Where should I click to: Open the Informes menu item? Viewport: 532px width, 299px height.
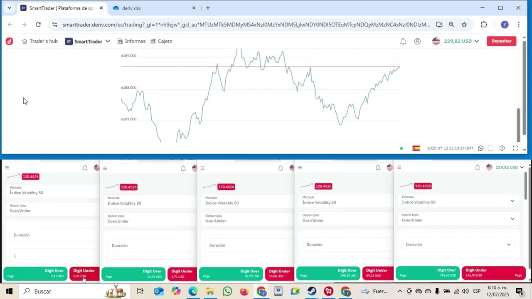coord(131,41)
